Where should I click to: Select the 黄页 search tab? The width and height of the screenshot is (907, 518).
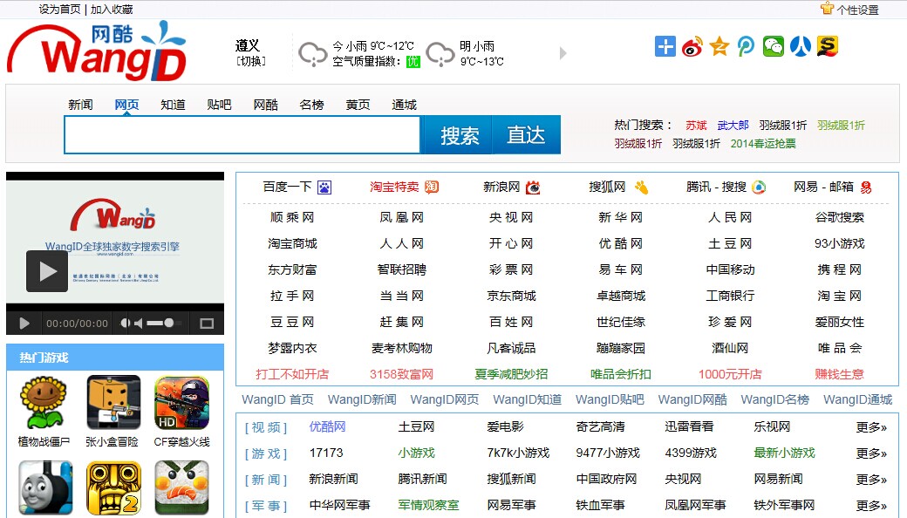click(358, 105)
